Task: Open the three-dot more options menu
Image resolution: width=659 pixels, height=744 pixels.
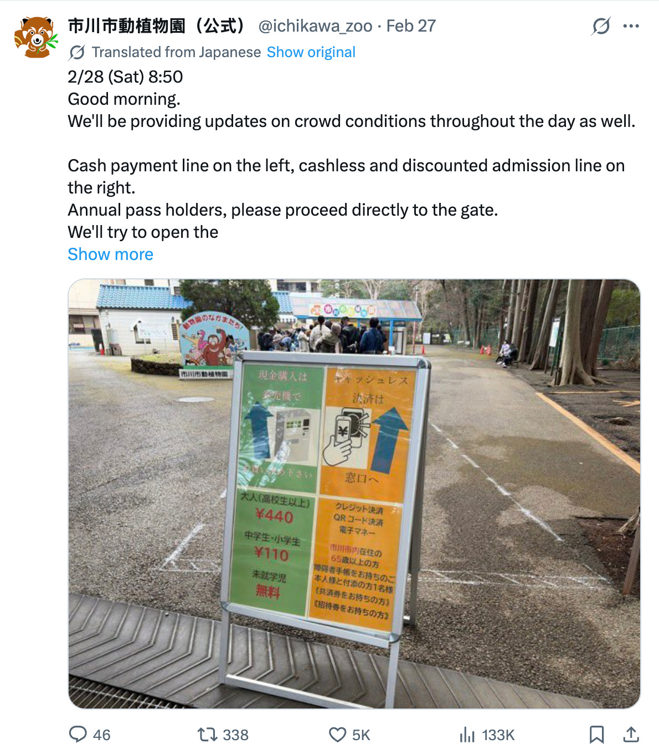Action: pyautogui.click(x=631, y=26)
